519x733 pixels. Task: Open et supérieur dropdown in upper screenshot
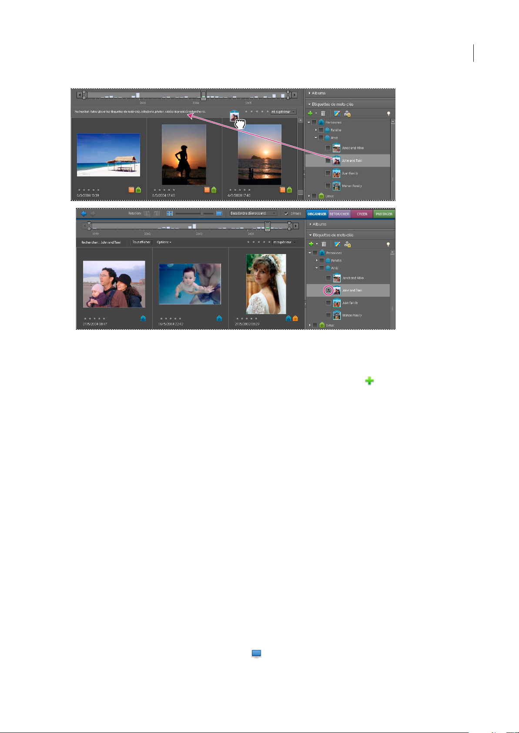pos(283,112)
